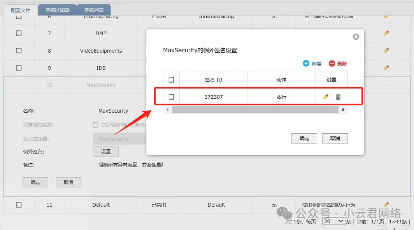Edit the DMZ profile row pencil icon
The image size is (414, 230).
(x=386, y=34)
